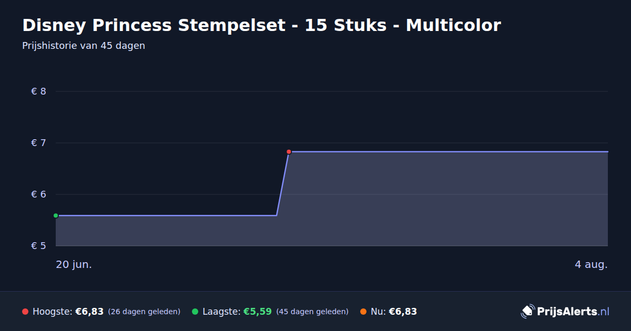
Task: Click the red highest-price dot on chart
Action: click(289, 152)
